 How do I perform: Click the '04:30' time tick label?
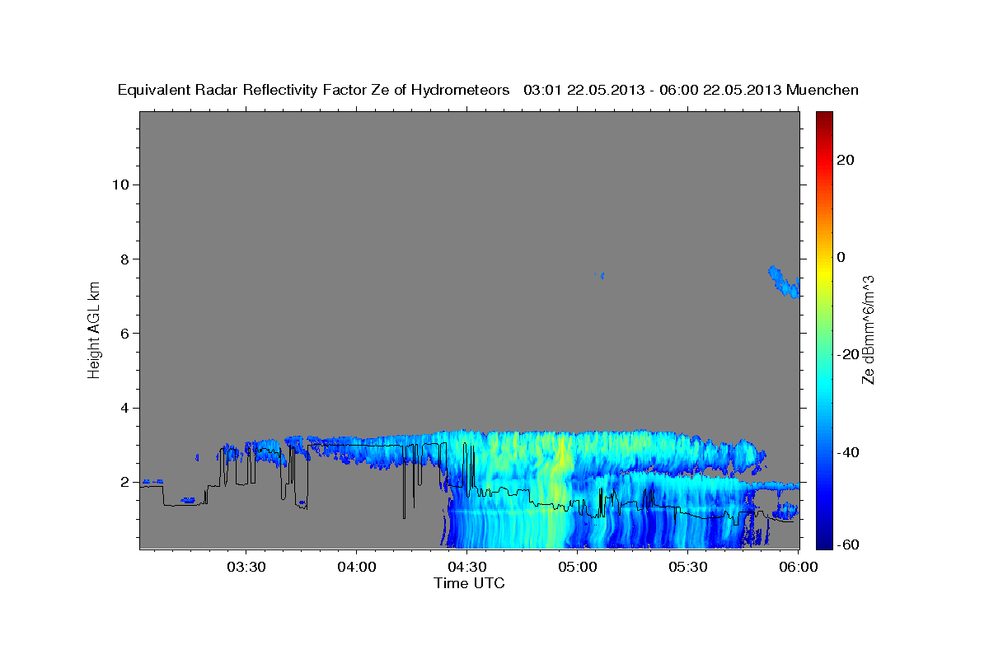467,567
